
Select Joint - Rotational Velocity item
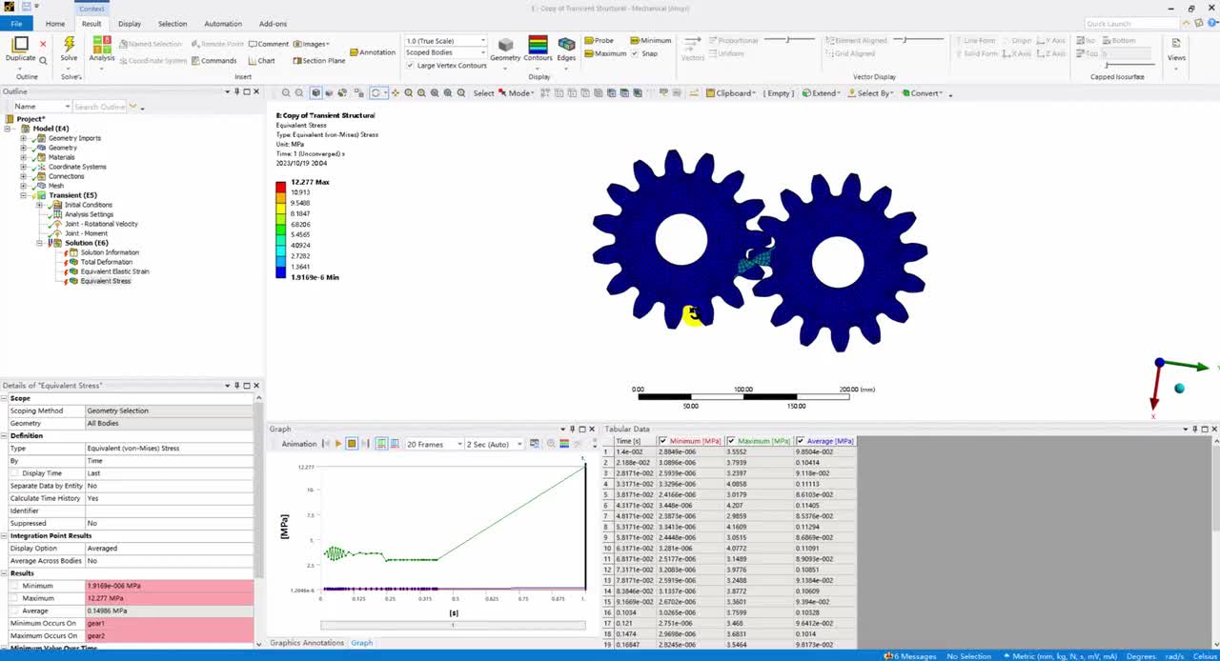[101, 224]
